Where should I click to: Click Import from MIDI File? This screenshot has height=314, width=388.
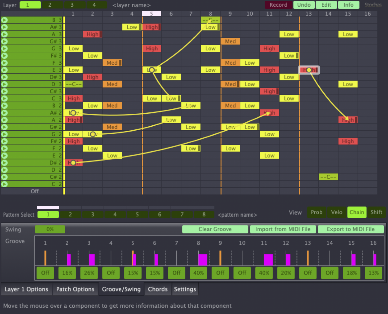tap(283, 229)
